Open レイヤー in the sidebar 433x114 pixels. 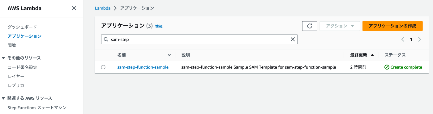click(x=16, y=76)
